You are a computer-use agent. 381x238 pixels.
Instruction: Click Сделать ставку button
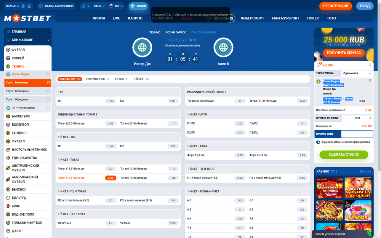tap(344, 155)
